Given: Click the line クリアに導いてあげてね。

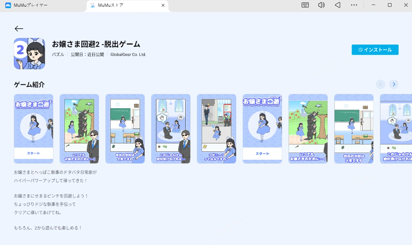Looking at the screenshot, I should pos(38,212).
